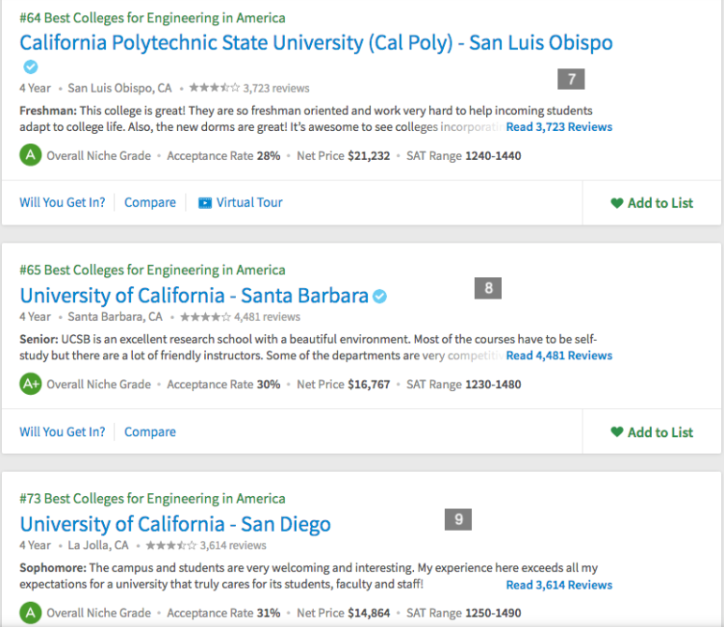Click Senior review snippet text
The image size is (724, 627).
click(x=308, y=347)
